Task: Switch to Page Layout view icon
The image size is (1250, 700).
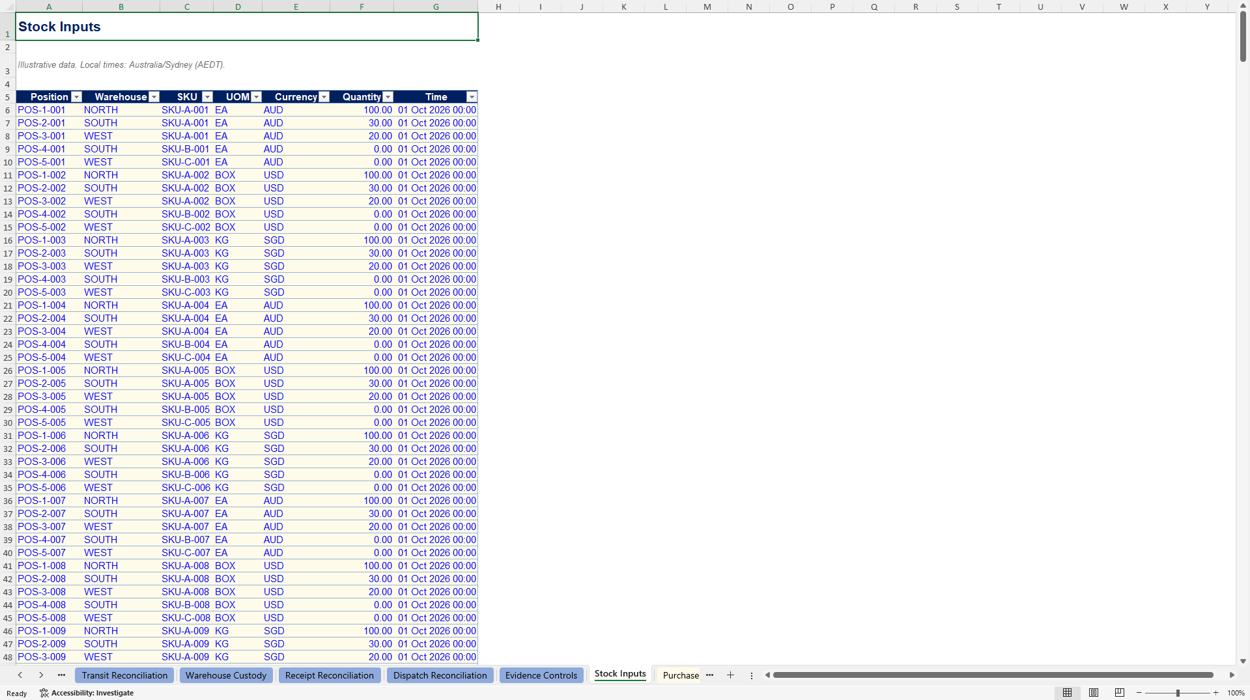Action: click(x=1094, y=693)
